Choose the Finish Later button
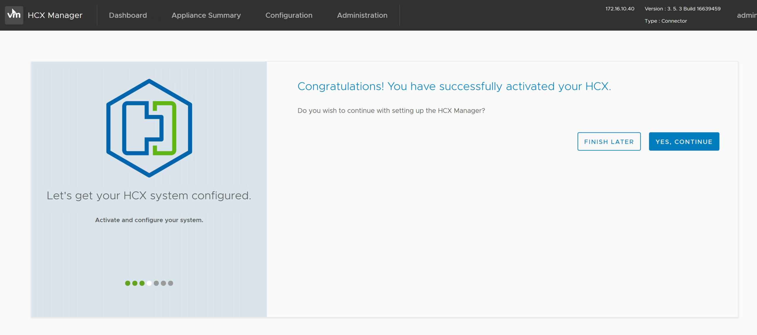757x335 pixels. coord(609,142)
